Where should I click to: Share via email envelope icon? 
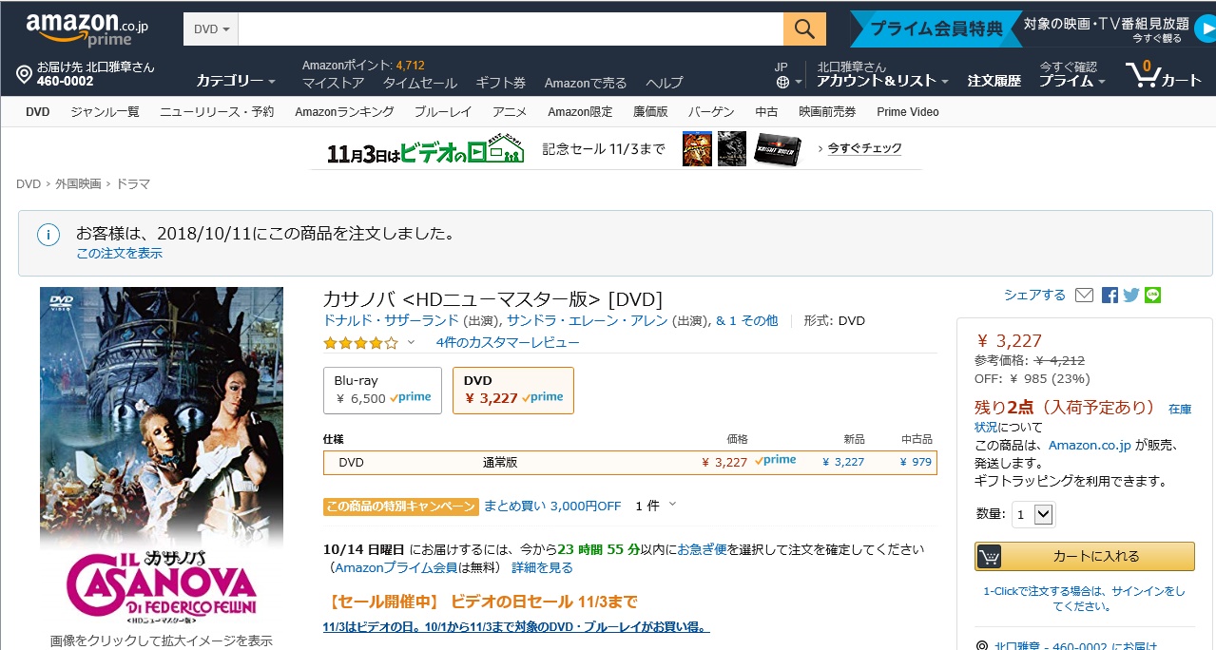(1084, 295)
